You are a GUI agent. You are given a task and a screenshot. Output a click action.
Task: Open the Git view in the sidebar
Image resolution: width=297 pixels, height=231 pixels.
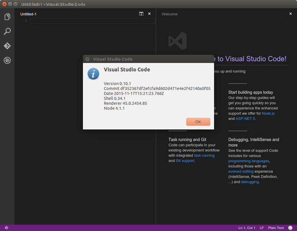[7, 46]
